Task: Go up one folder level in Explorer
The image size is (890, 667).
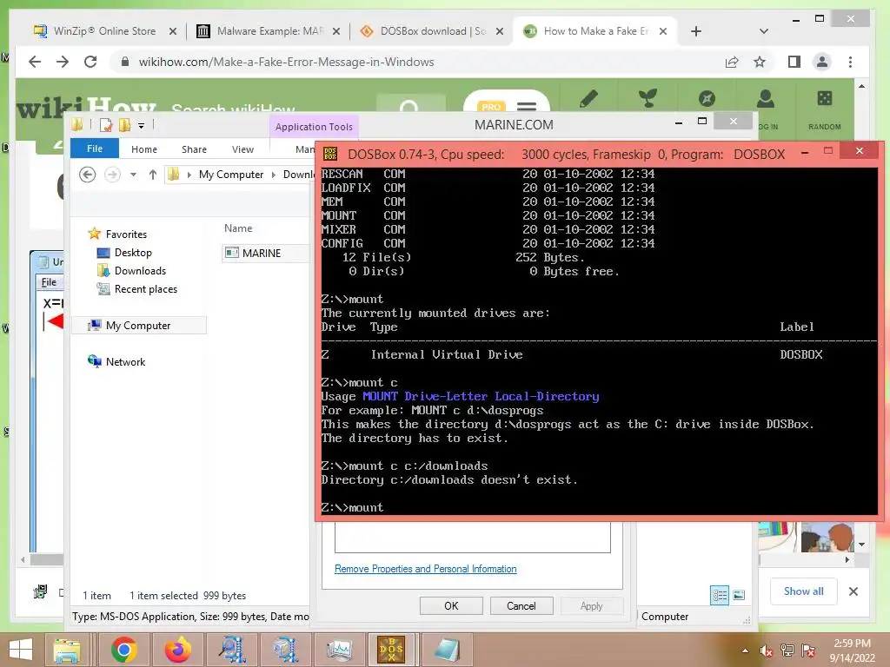Action: click(153, 174)
